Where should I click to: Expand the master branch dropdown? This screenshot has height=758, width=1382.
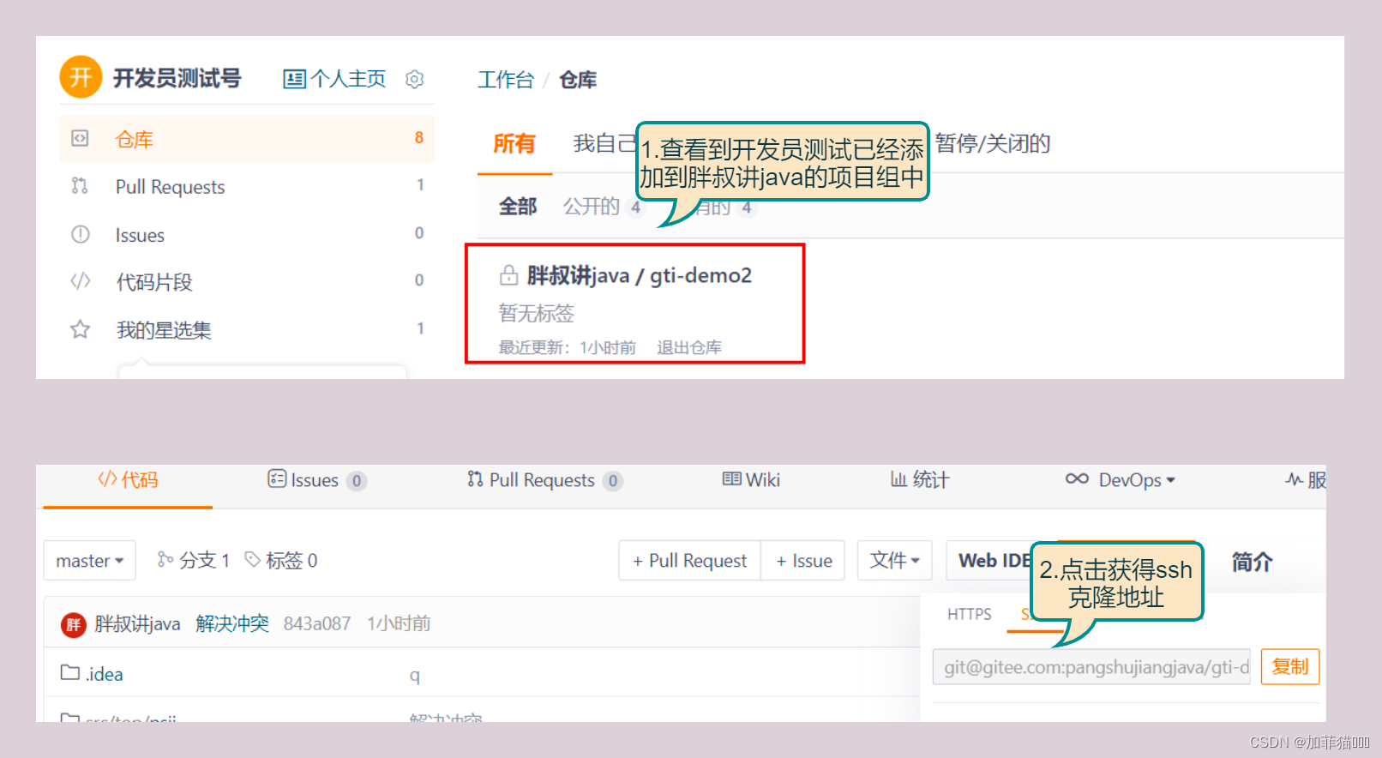point(90,561)
